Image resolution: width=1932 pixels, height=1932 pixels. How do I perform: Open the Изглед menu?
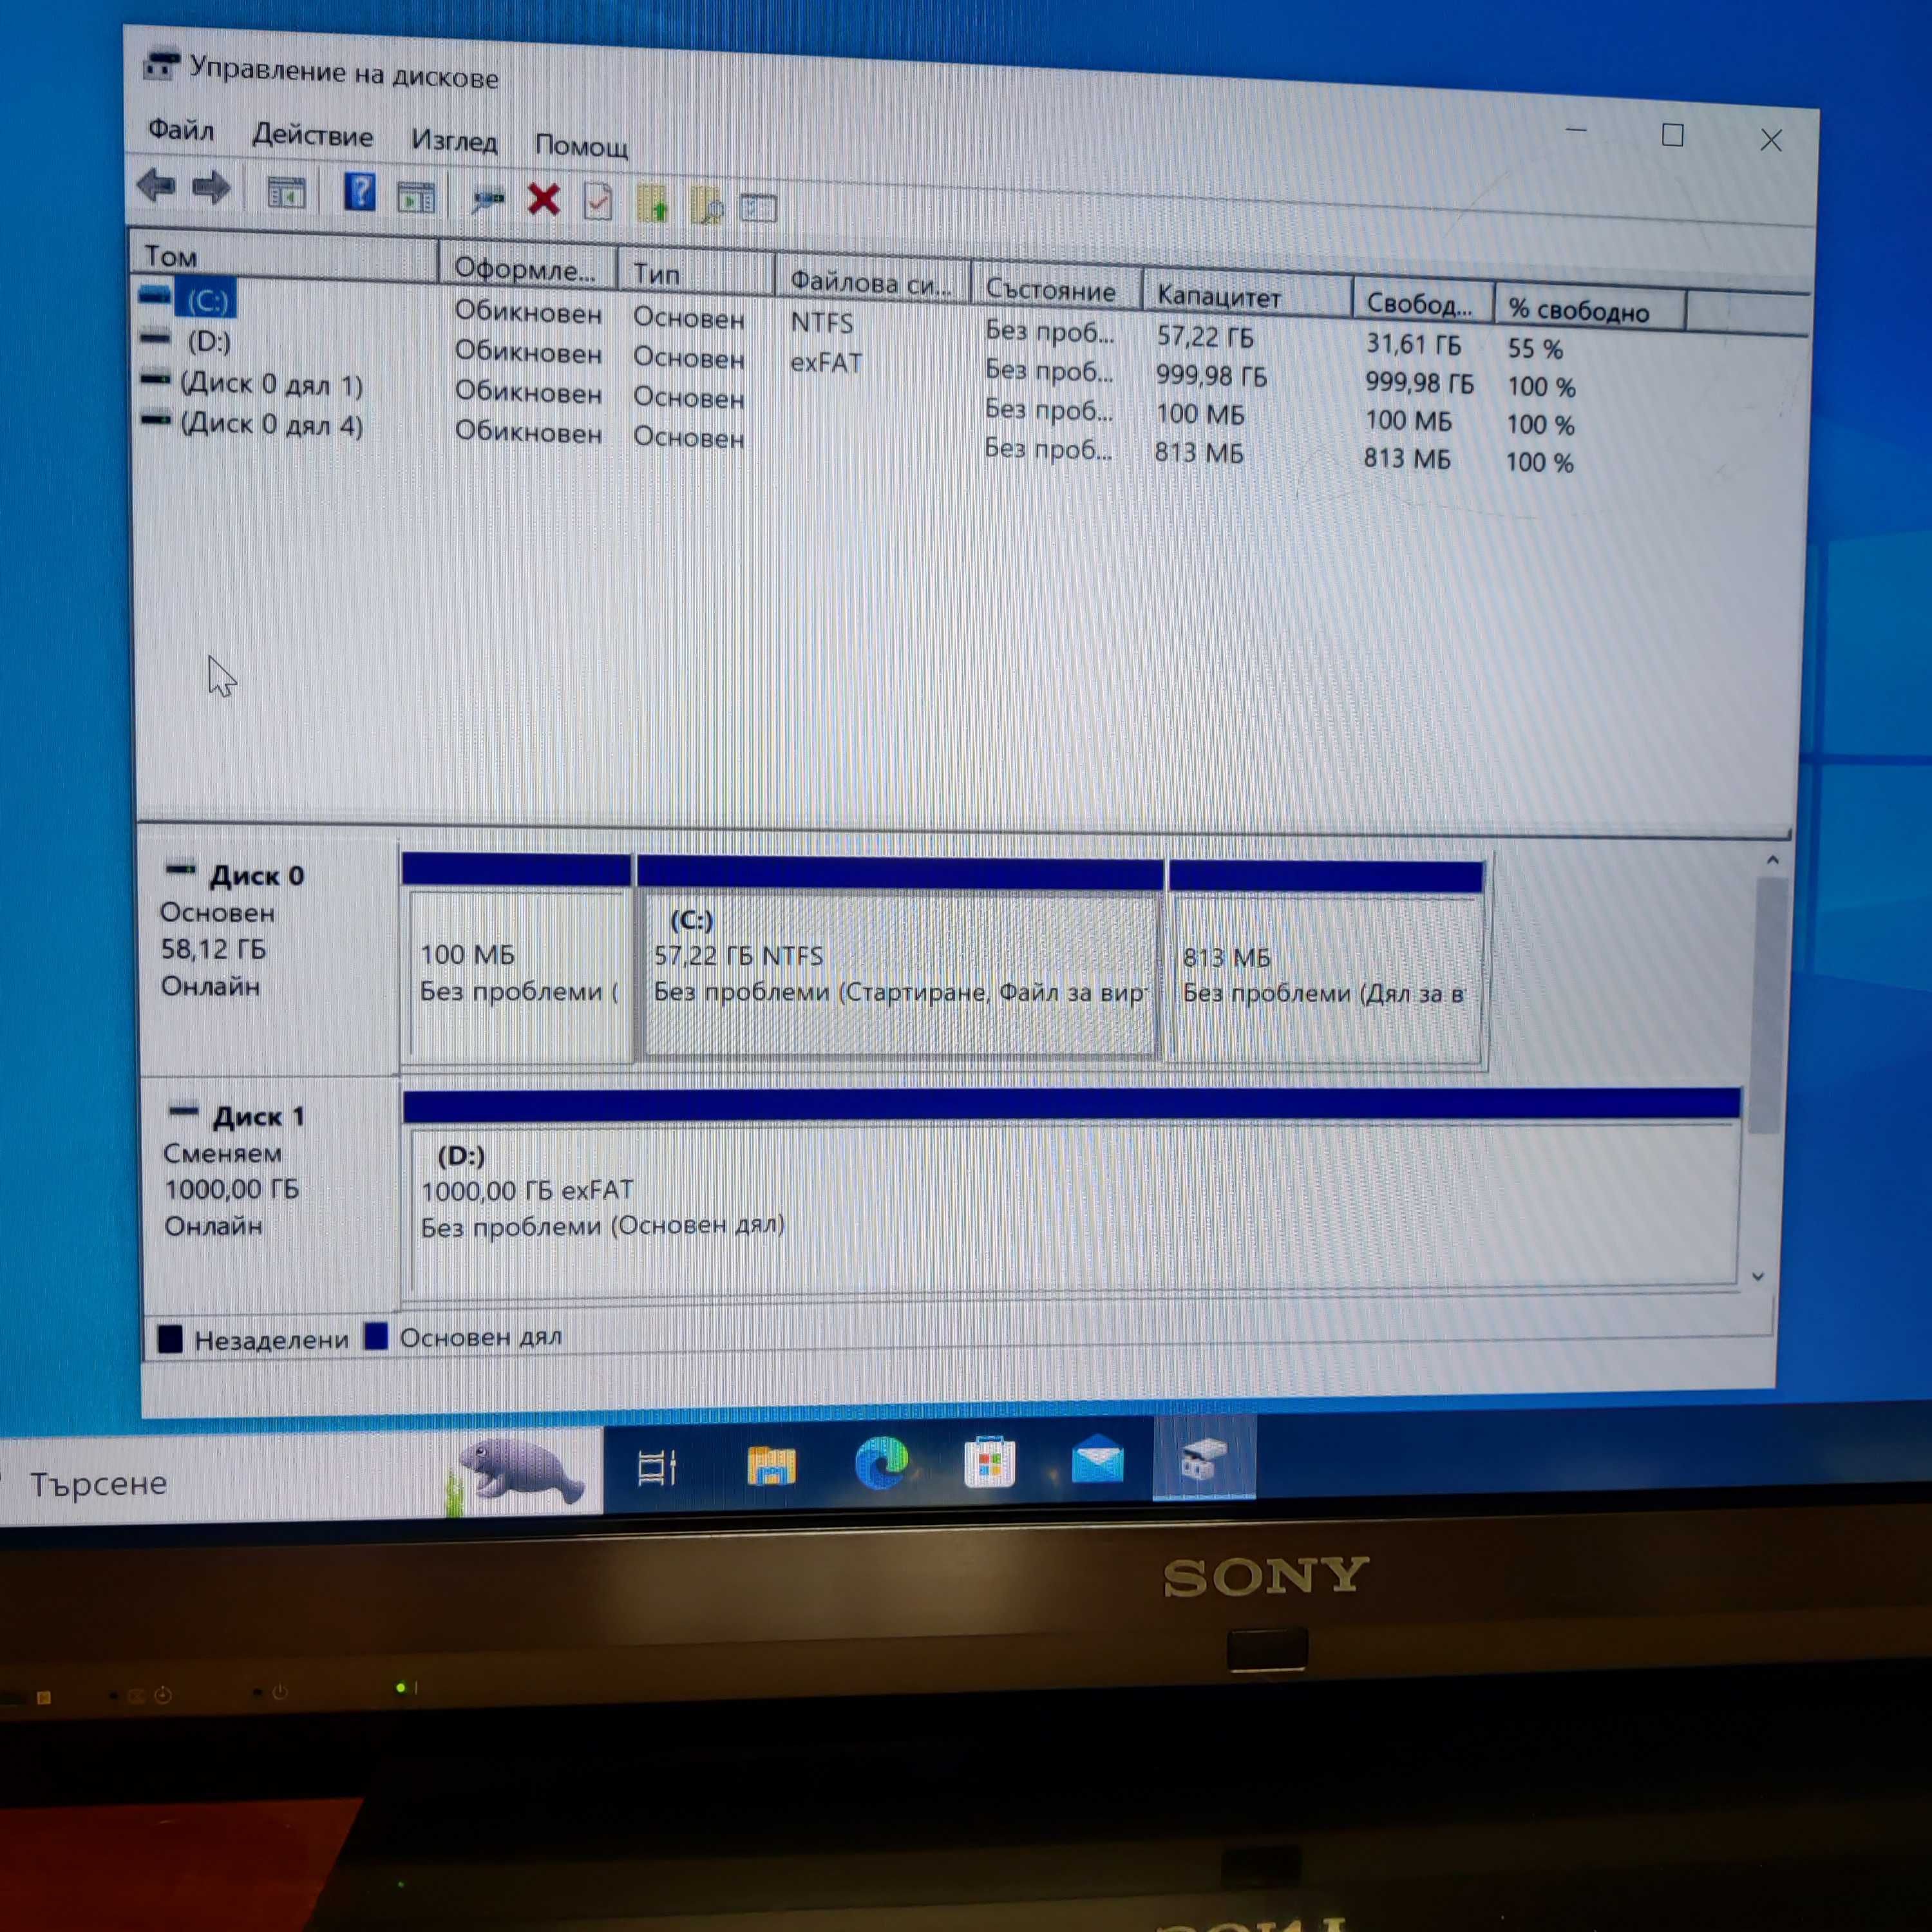454,141
